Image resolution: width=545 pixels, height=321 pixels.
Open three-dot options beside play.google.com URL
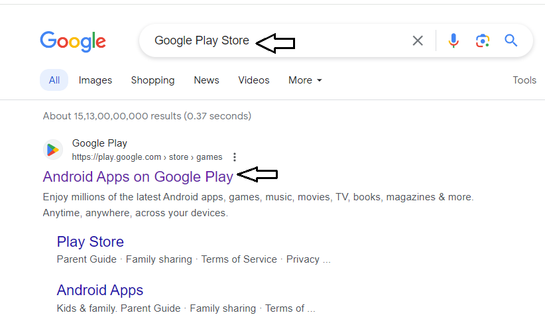[235, 157]
